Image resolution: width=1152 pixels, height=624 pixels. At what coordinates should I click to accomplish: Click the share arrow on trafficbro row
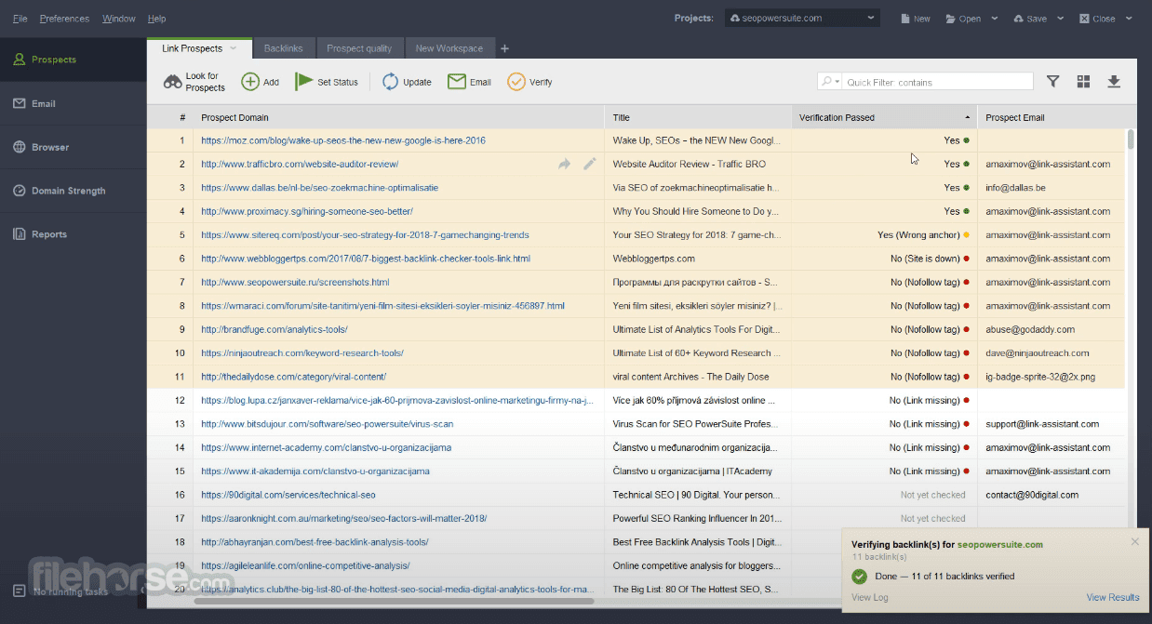[x=564, y=164]
